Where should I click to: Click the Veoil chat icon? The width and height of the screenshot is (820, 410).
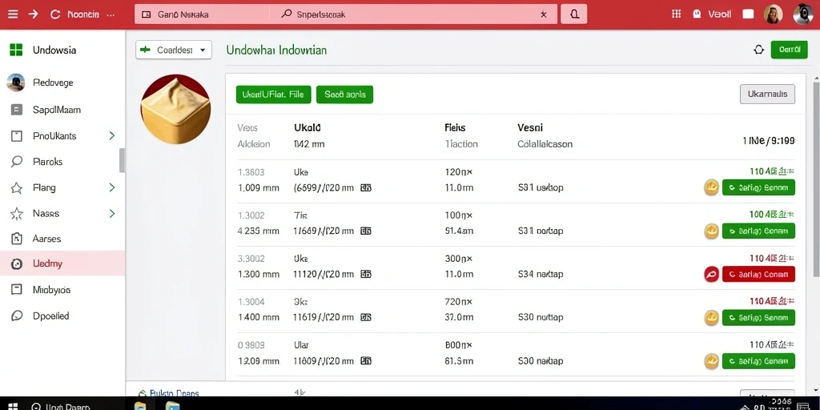pyautogui.click(x=697, y=14)
